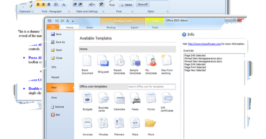Toggle the Glow off button in Styles

(143, 4)
